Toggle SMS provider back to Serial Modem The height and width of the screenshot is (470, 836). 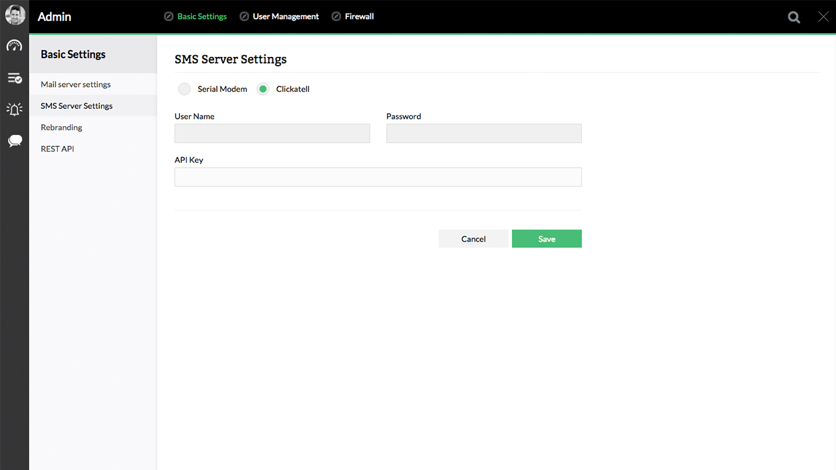click(184, 89)
